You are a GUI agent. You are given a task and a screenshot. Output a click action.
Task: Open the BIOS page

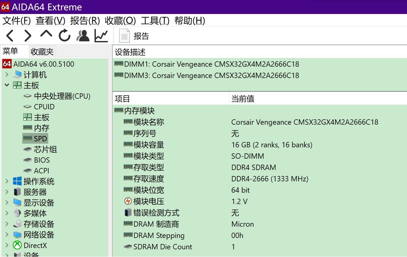pyautogui.click(x=37, y=160)
